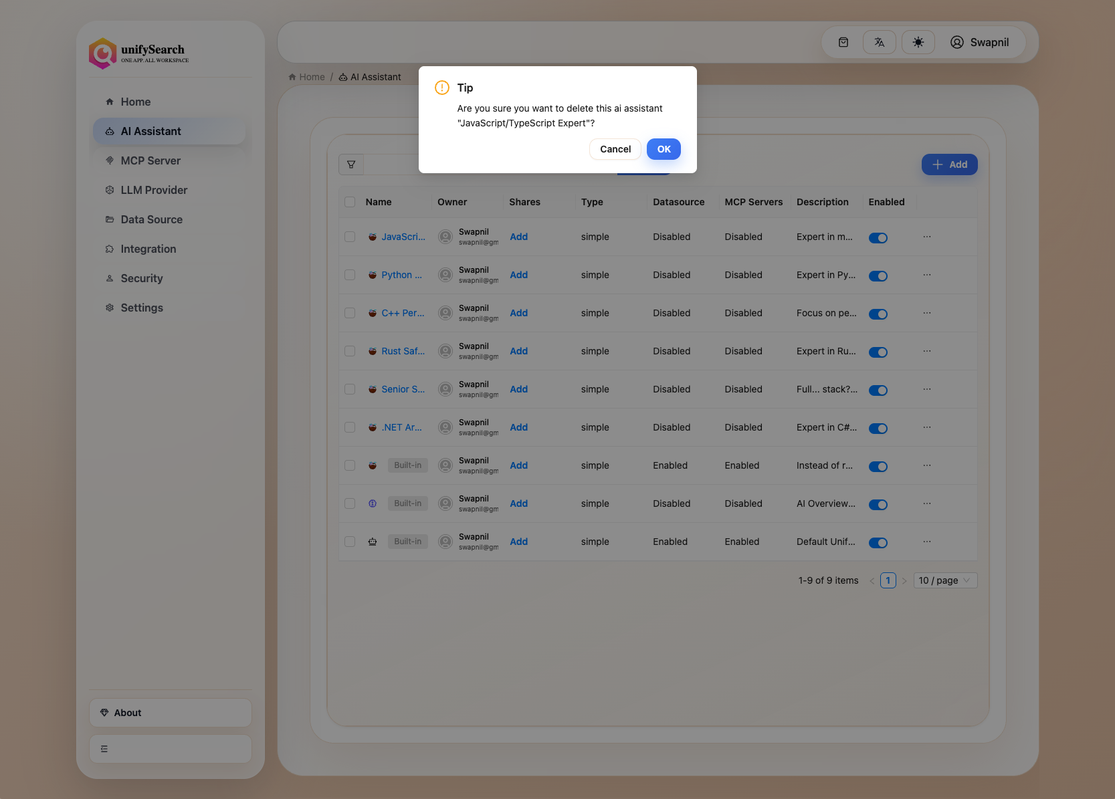Toggle the light/dark theme sun icon
Viewport: 1115px width, 799px height.
click(x=918, y=42)
